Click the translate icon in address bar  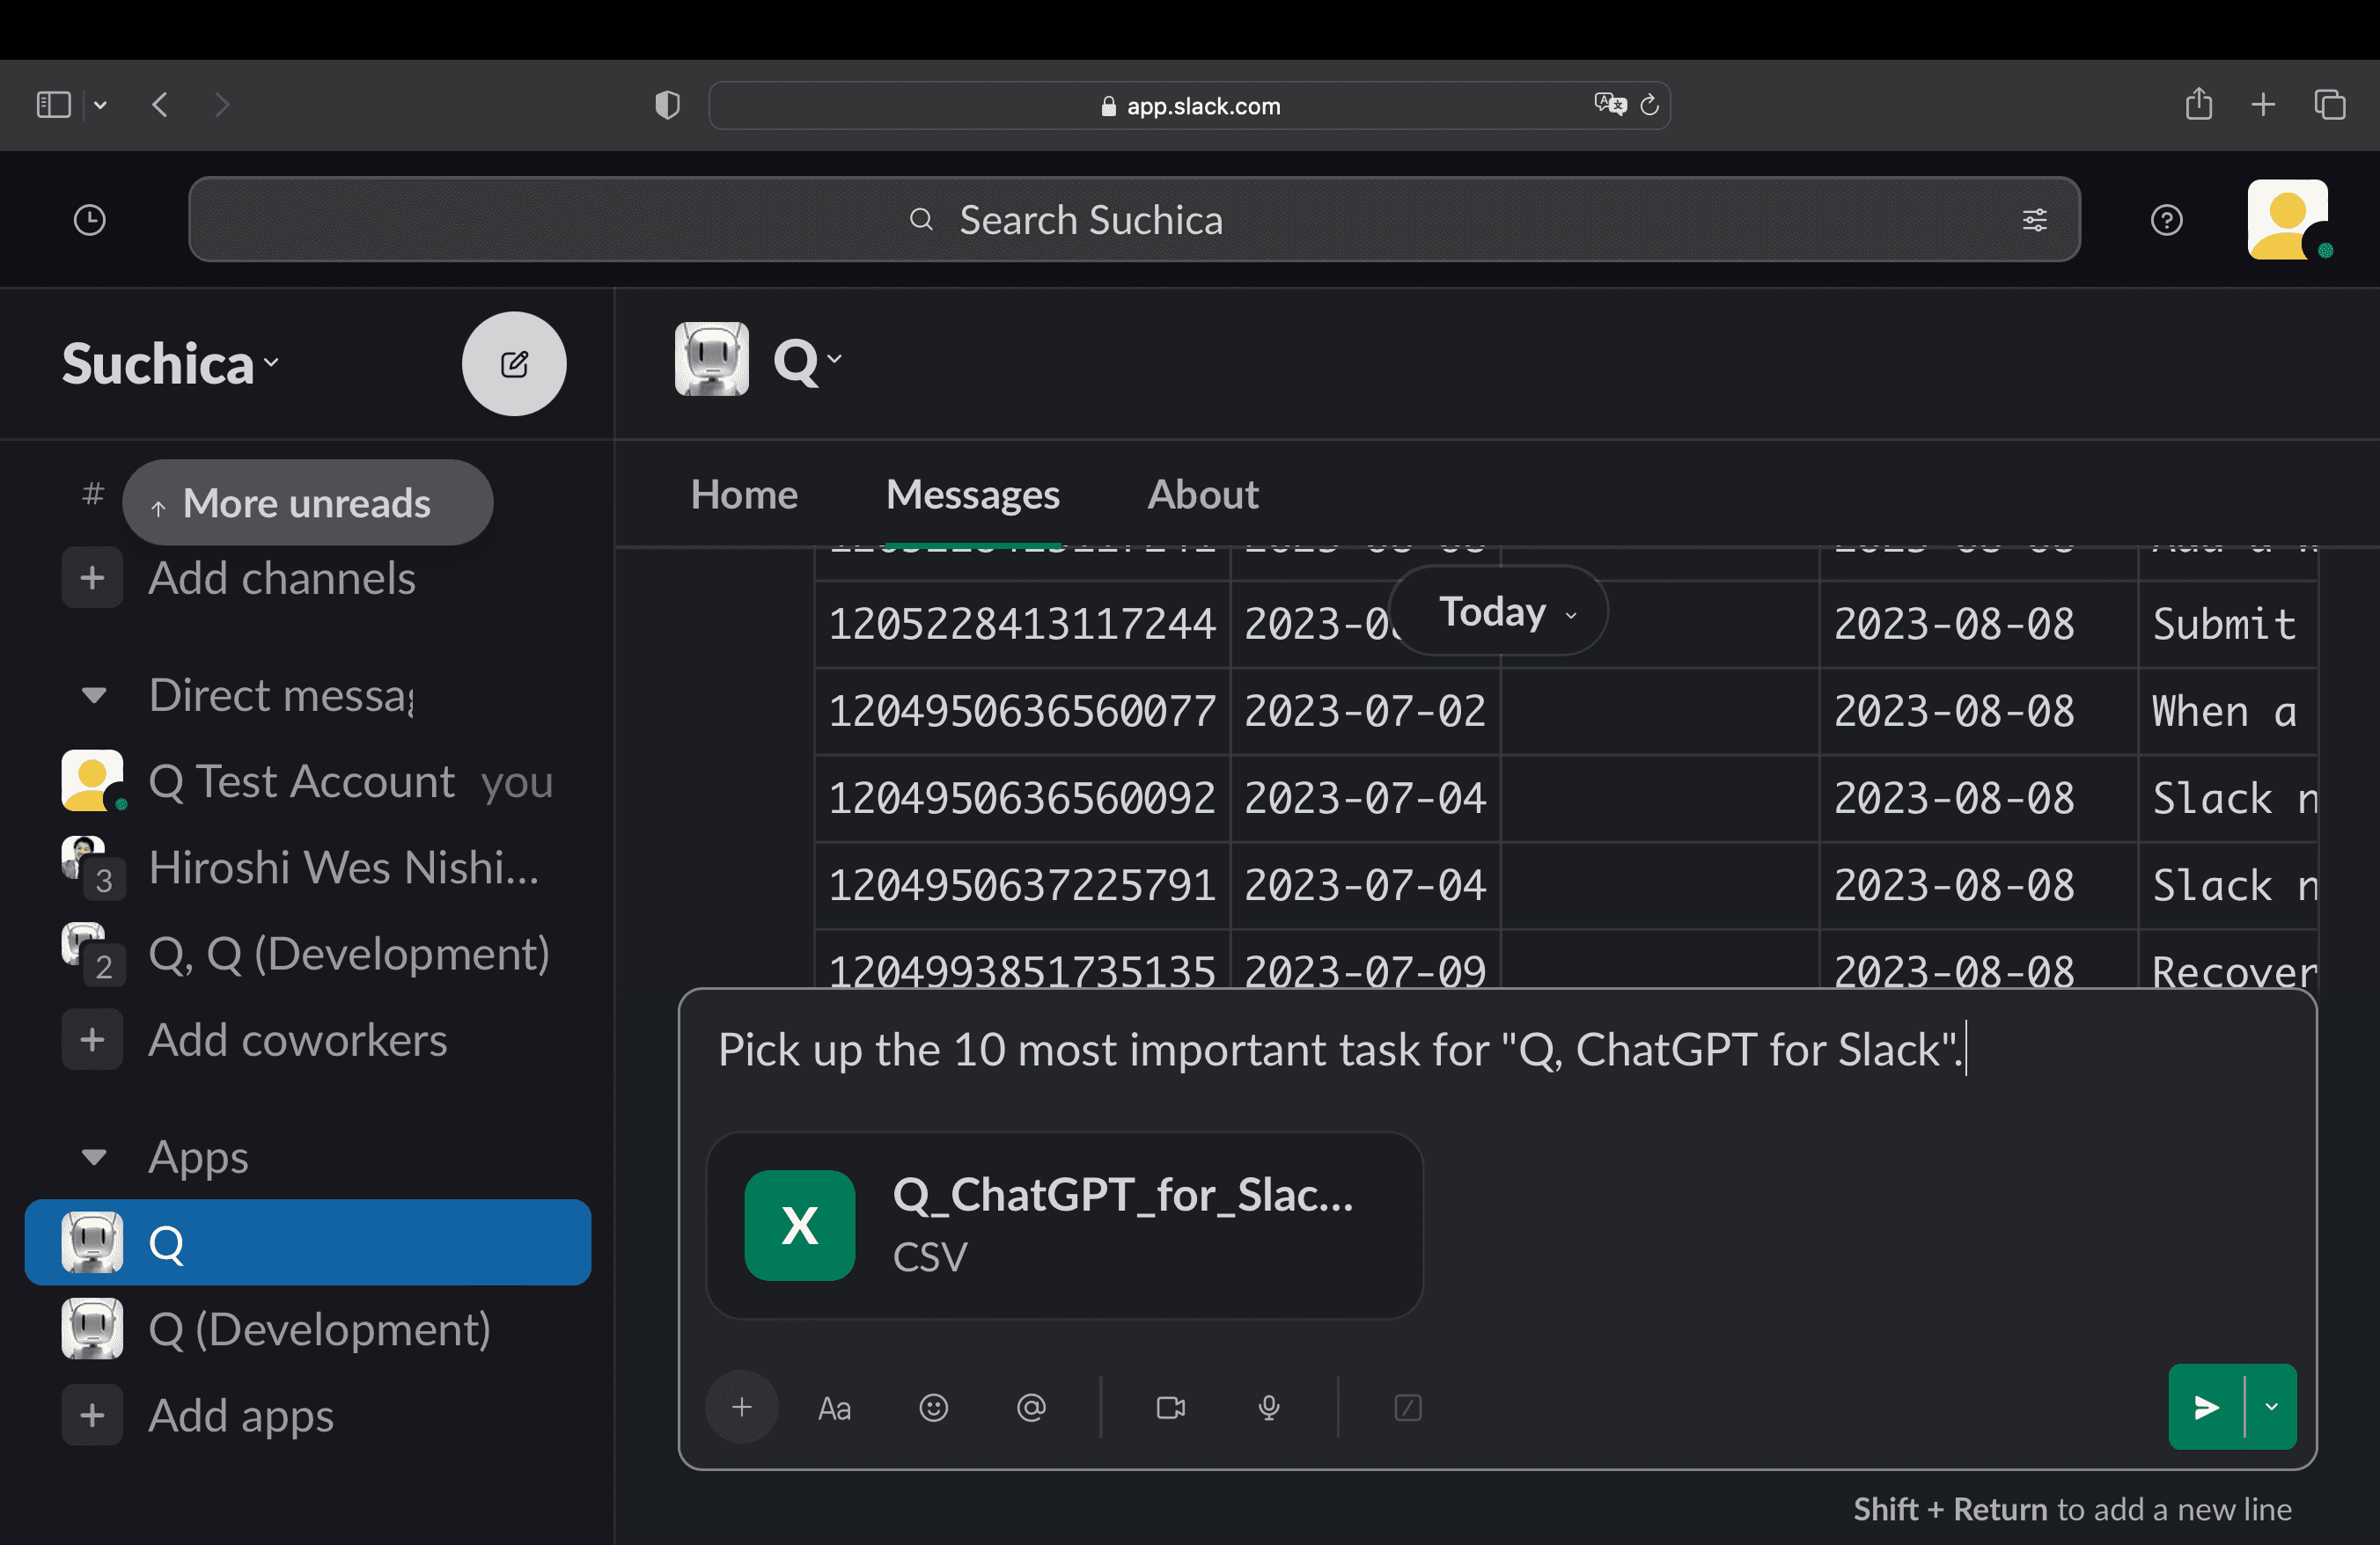point(1610,104)
